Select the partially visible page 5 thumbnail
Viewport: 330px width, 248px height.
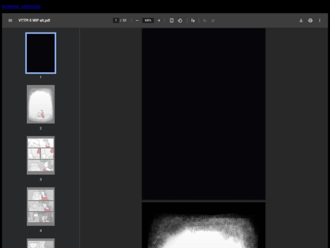40,243
